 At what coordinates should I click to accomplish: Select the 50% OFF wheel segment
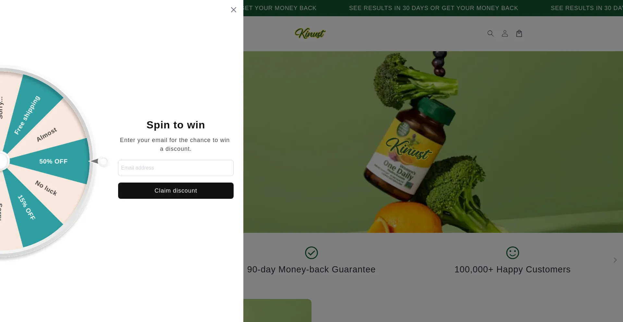[x=54, y=161]
